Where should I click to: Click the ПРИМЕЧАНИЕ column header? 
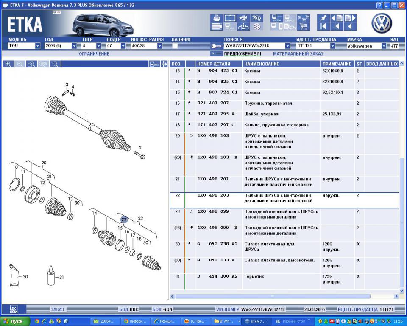point(337,64)
